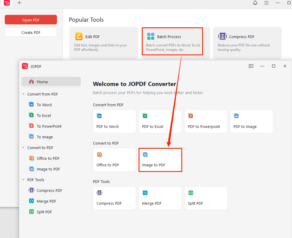Select Split PDF in sidebar
Screen dimensions: 292x238
pos(44,212)
